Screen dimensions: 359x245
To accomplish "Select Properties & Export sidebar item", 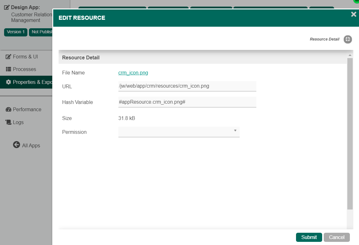I will [26, 82].
